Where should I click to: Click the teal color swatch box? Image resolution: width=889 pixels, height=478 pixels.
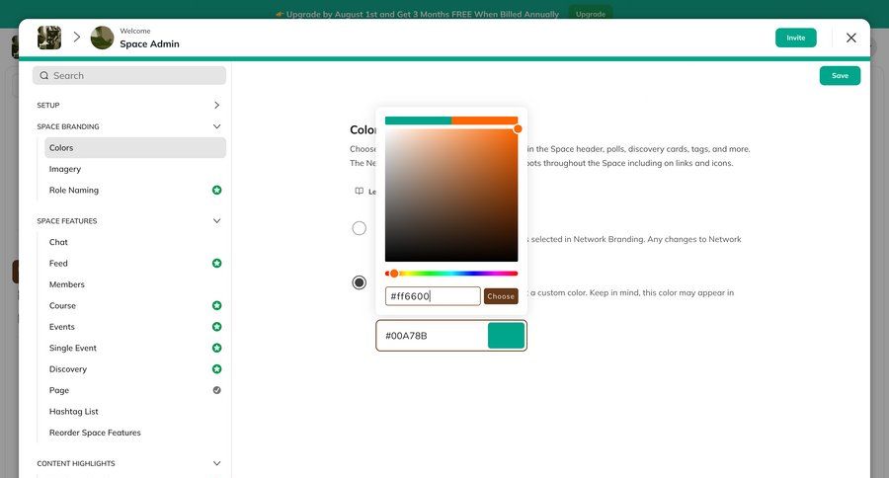[506, 336]
